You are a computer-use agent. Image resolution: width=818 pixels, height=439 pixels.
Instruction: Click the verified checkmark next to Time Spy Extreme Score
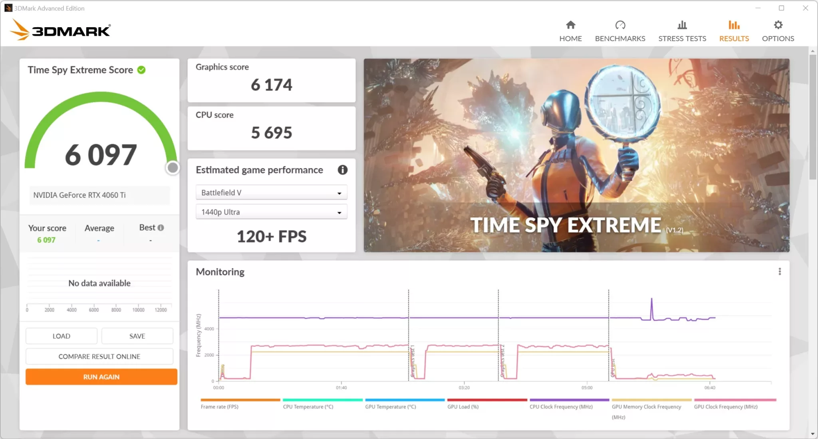(141, 70)
